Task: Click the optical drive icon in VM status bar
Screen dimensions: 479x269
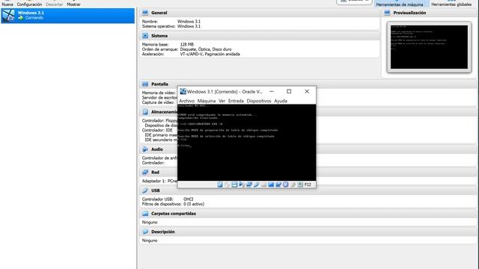Action: point(228,185)
